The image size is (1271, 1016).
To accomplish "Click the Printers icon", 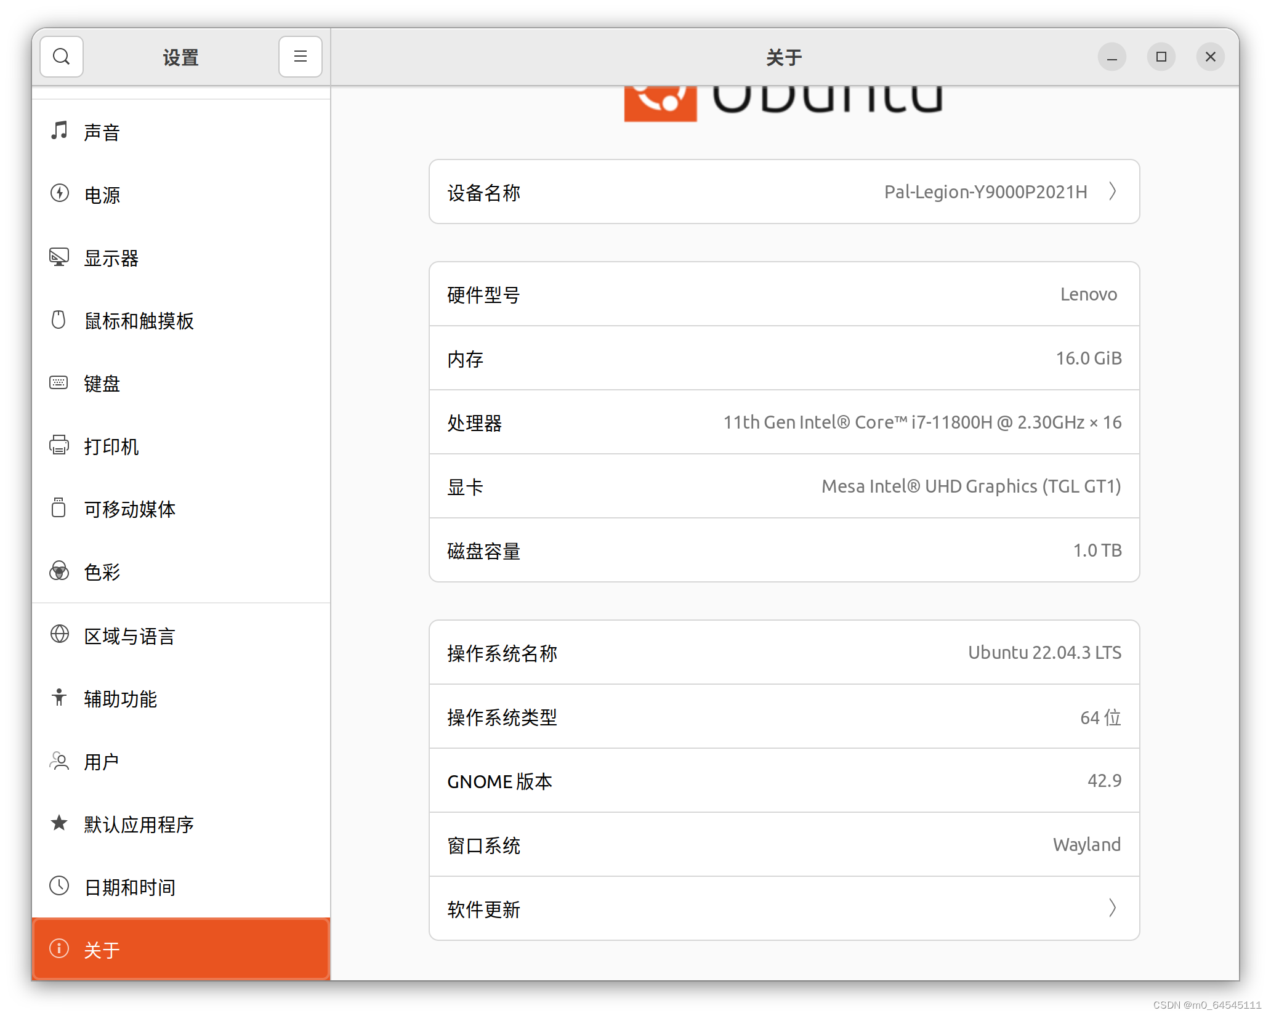I will (59, 445).
